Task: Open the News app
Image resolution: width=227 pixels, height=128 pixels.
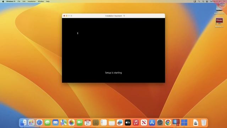Action: coord(144,123)
